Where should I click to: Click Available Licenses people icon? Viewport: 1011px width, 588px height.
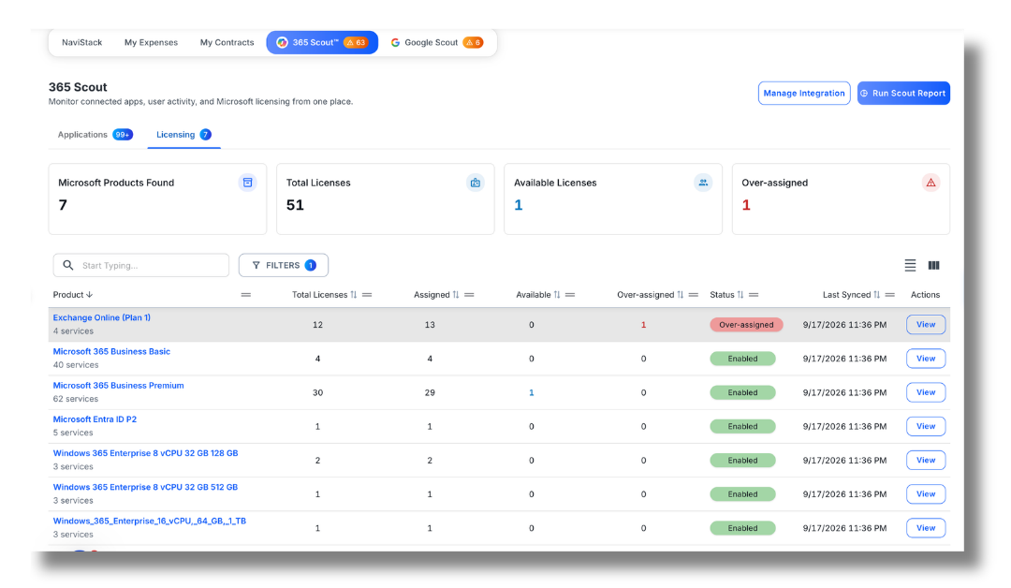point(703,183)
